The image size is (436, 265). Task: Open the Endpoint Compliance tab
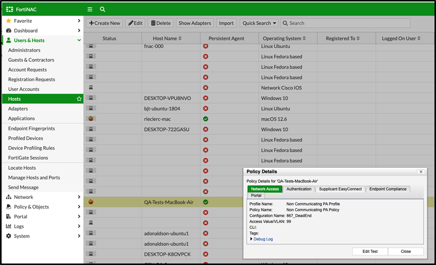[x=388, y=189]
